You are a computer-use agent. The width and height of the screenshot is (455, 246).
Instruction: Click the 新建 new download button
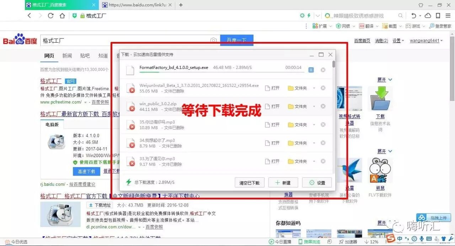pyautogui.click(x=283, y=183)
